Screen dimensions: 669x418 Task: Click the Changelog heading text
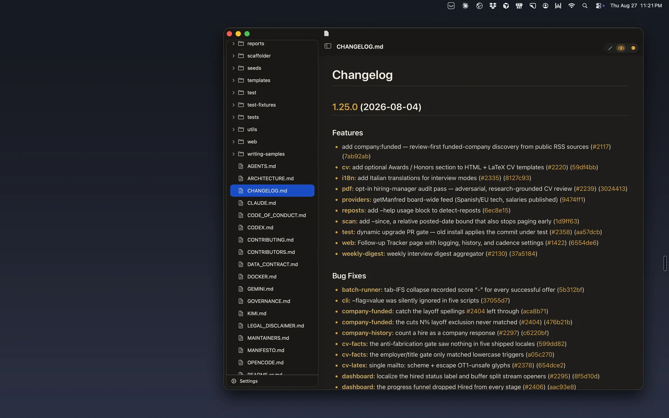(362, 75)
